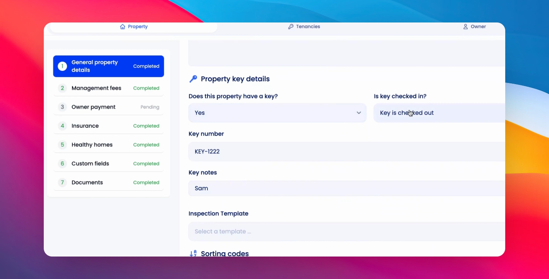
Task: Click the step number 3 circle
Action: tap(62, 107)
